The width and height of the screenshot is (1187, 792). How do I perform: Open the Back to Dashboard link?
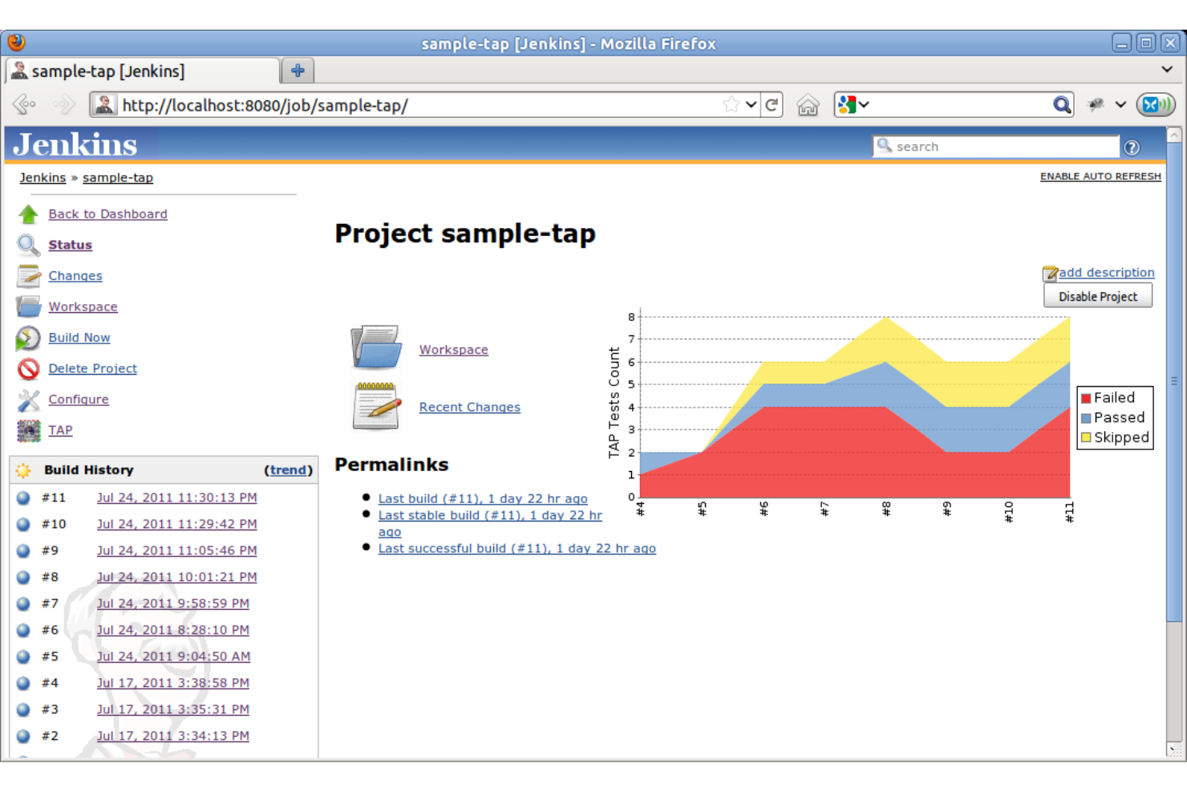coord(107,214)
